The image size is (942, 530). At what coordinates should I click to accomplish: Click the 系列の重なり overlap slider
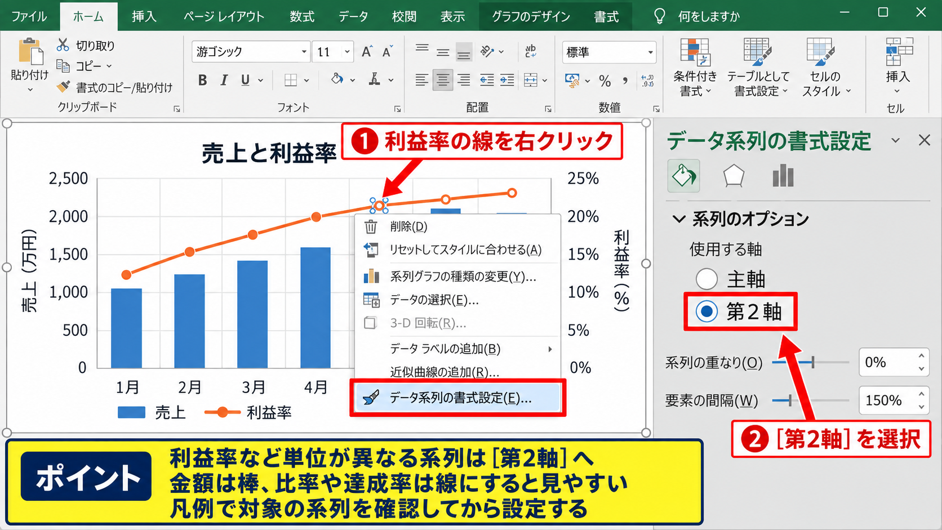point(811,363)
